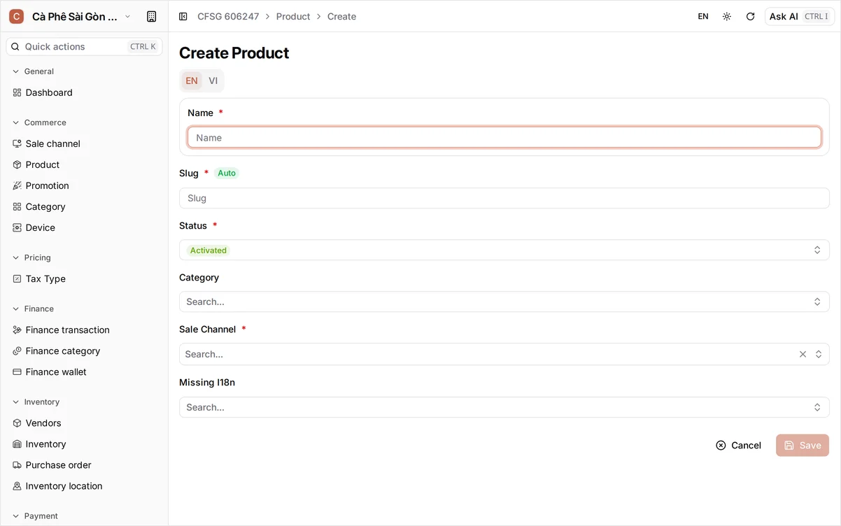Screen dimensions: 841x526
Task: Click the Auto slug badge
Action: pyautogui.click(x=227, y=173)
